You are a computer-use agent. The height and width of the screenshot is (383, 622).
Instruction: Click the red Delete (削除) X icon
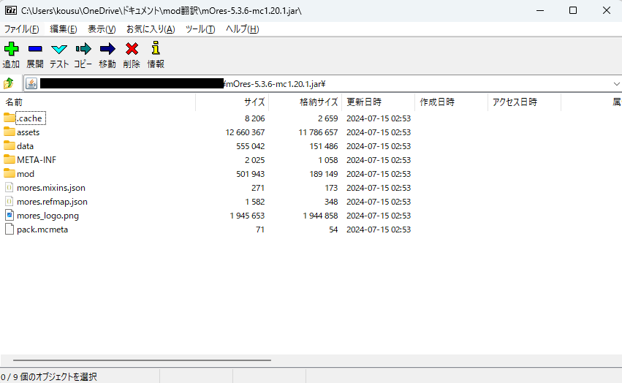(x=132, y=50)
